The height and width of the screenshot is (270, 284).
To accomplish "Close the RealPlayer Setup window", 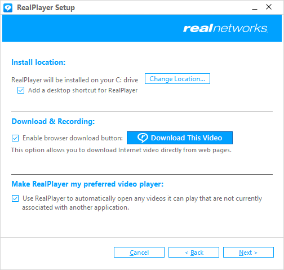I will click(269, 7).
